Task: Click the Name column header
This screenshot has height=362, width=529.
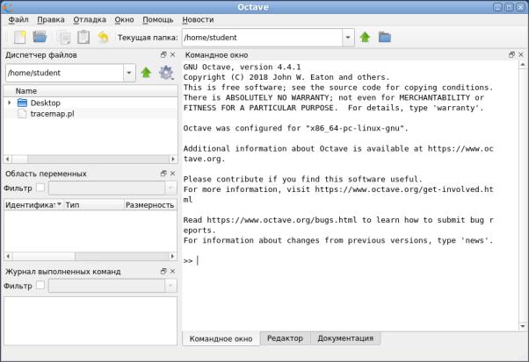Action: (x=91, y=91)
